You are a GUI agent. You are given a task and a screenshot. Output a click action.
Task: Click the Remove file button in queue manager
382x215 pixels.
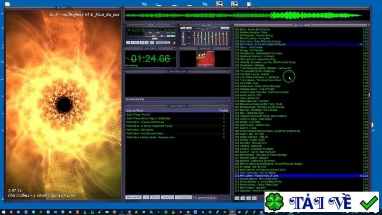[x=133, y=197]
